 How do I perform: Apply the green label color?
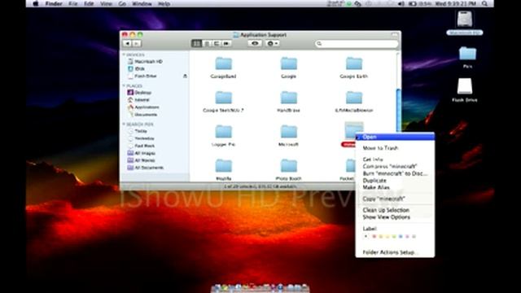coord(394,237)
